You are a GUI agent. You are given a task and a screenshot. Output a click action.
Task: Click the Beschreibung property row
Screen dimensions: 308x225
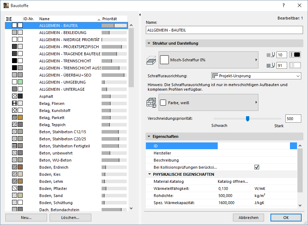[x=221, y=160]
